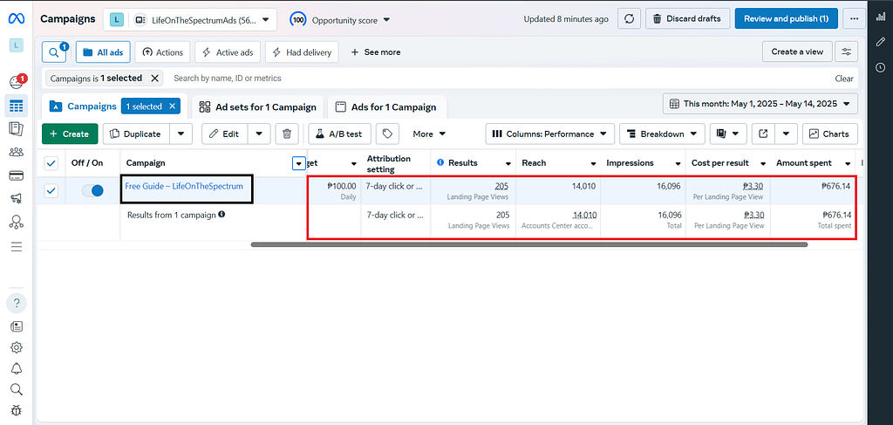Clear the 1 selected chip on Campaigns tab
The height and width of the screenshot is (425, 893).
(x=172, y=106)
